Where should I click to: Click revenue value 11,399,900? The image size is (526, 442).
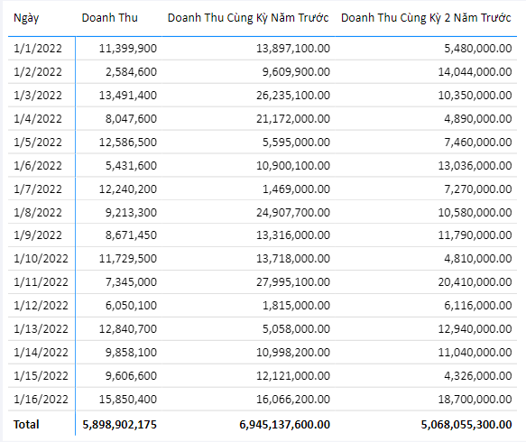128,49
